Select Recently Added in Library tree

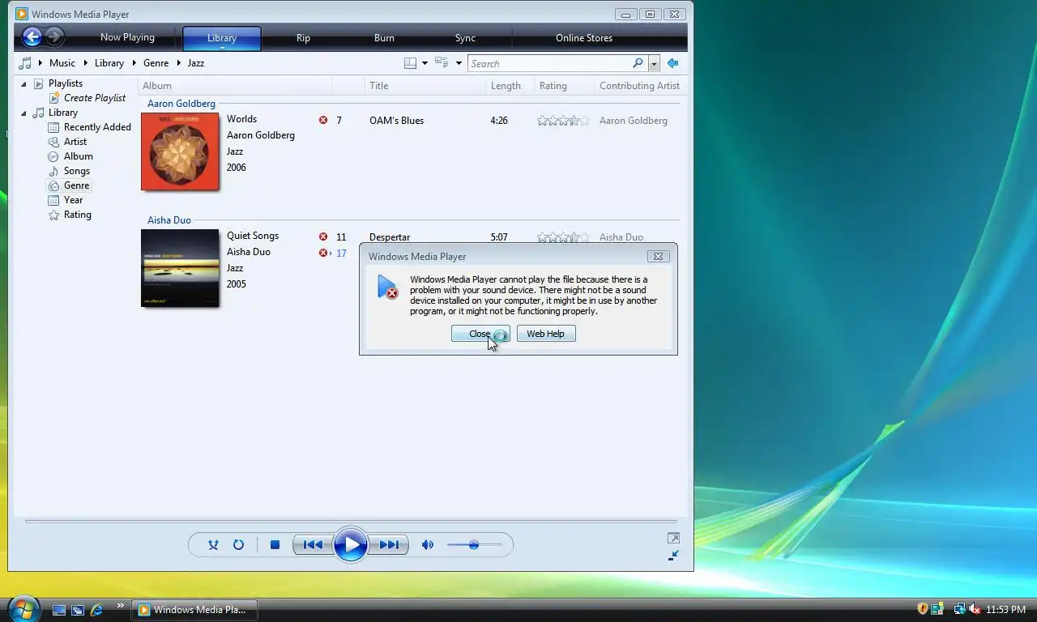click(97, 127)
